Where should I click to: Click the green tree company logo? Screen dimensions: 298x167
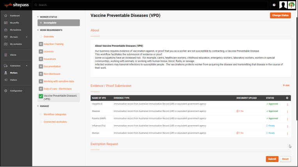[291, 5]
